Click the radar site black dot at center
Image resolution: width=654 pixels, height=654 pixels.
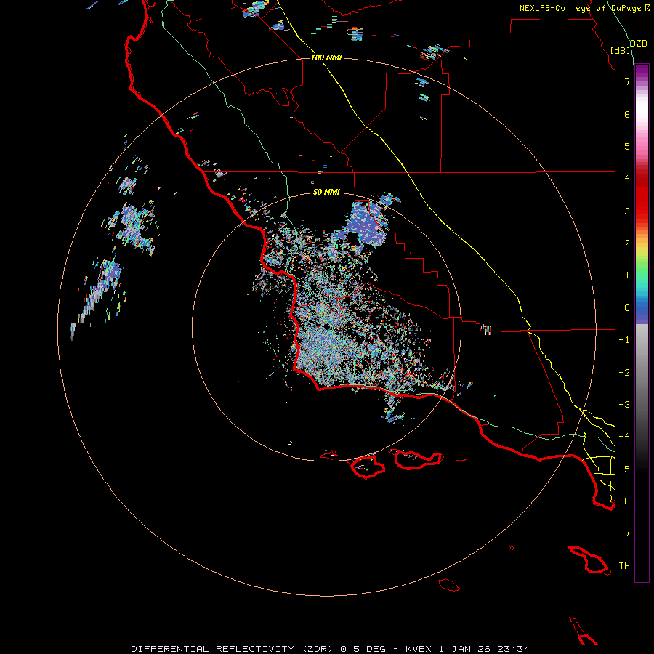(x=326, y=327)
